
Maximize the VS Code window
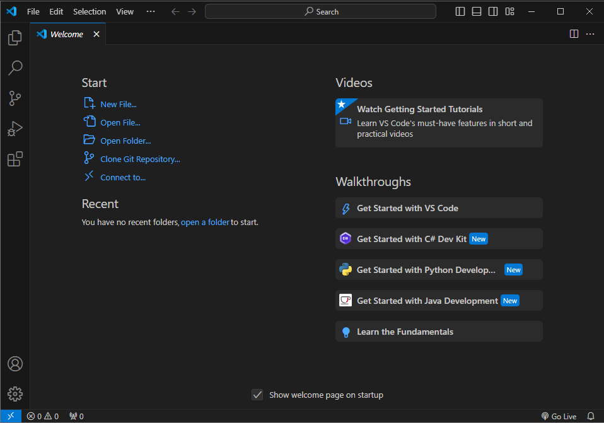point(560,11)
